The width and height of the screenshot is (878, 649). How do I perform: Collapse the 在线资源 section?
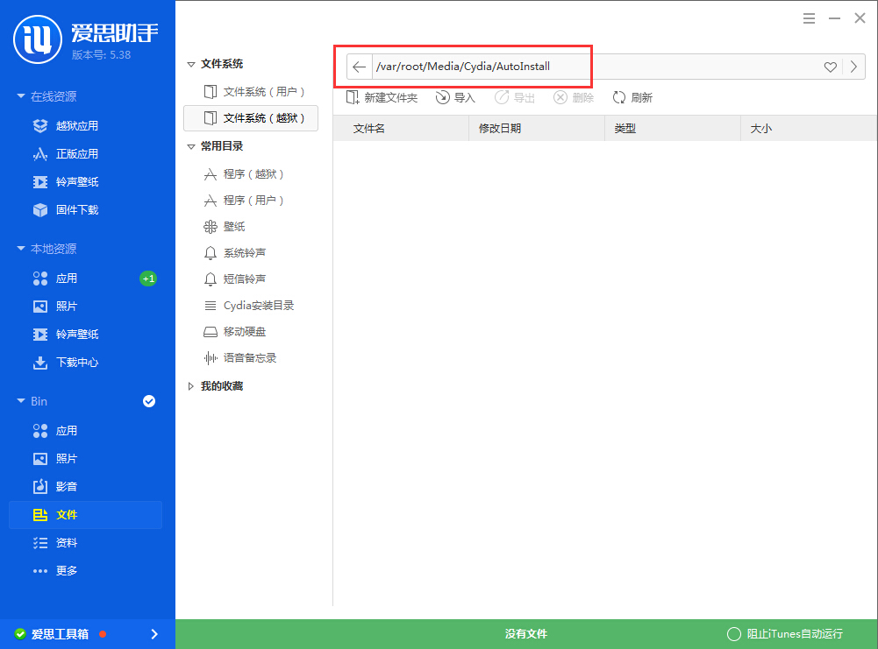[x=21, y=96]
